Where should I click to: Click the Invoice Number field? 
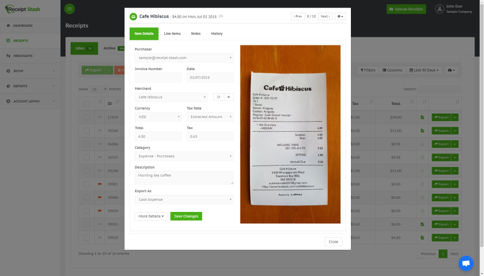(158, 77)
